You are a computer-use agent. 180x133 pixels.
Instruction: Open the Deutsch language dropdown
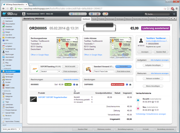coord(50,71)
